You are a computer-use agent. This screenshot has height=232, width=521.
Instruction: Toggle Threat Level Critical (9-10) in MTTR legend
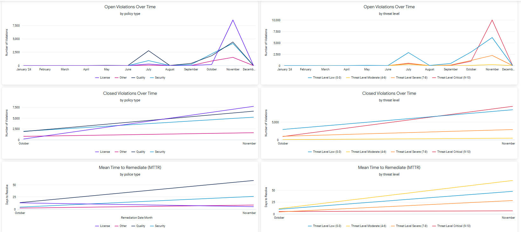pyautogui.click(x=451, y=226)
